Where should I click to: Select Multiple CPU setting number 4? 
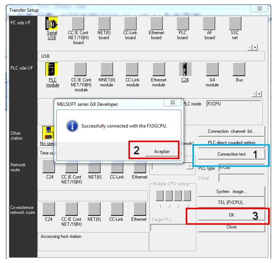(x=187, y=195)
